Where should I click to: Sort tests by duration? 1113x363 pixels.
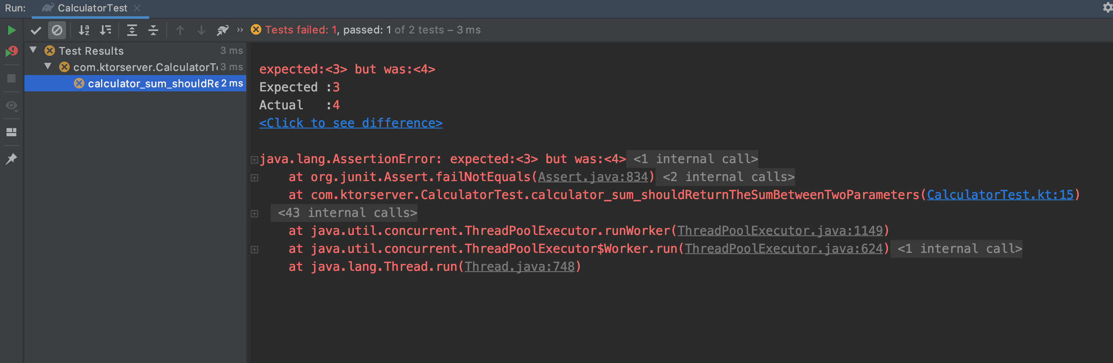pos(106,30)
